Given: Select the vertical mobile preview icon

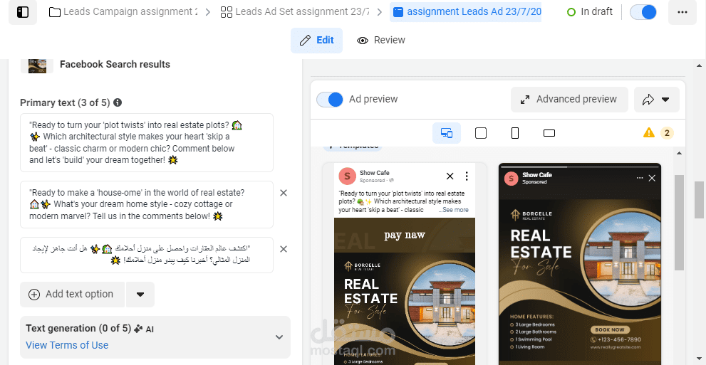Looking at the screenshot, I should tap(515, 133).
